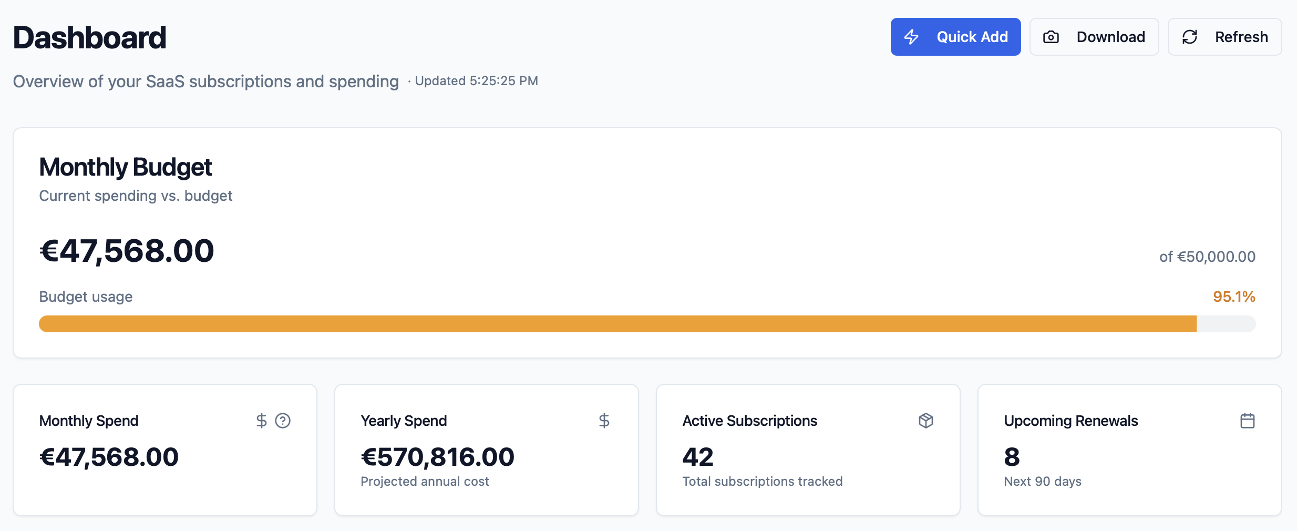Select the Monthly Budget card heading

[x=125, y=167]
